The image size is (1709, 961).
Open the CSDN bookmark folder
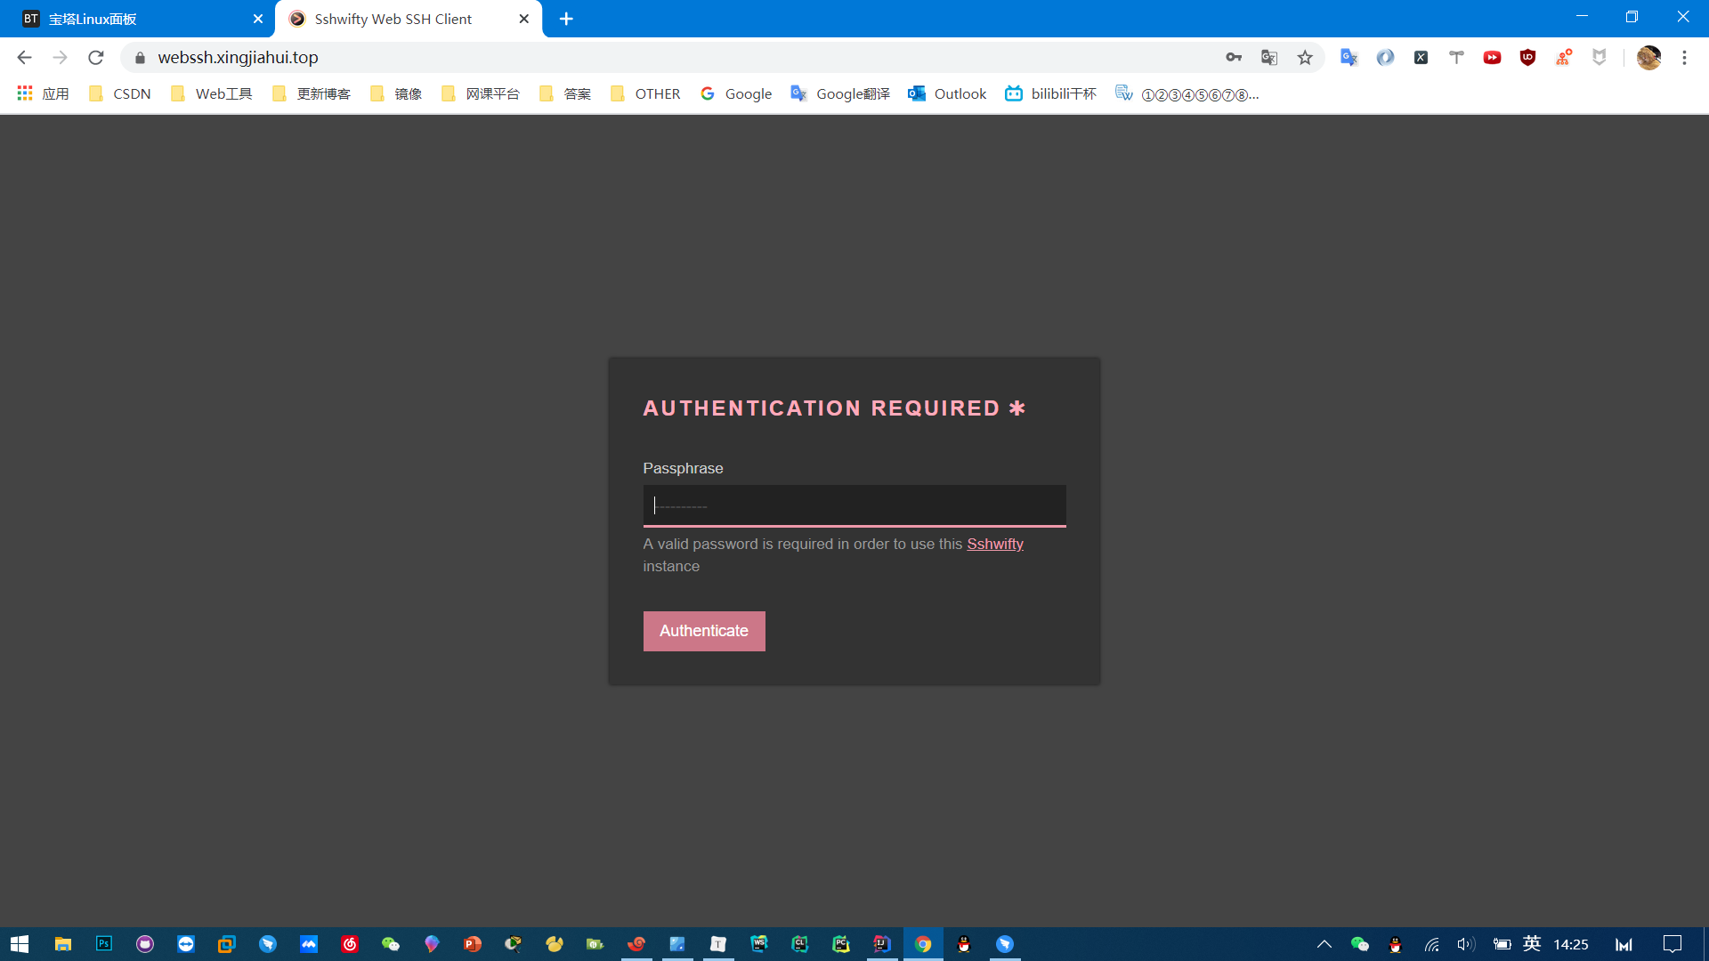pyautogui.click(x=120, y=94)
